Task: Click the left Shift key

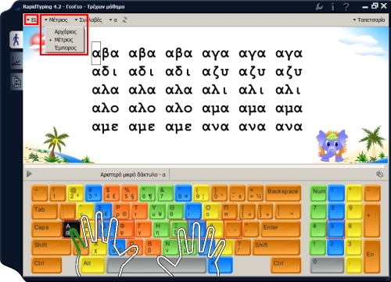Action: coord(51,247)
